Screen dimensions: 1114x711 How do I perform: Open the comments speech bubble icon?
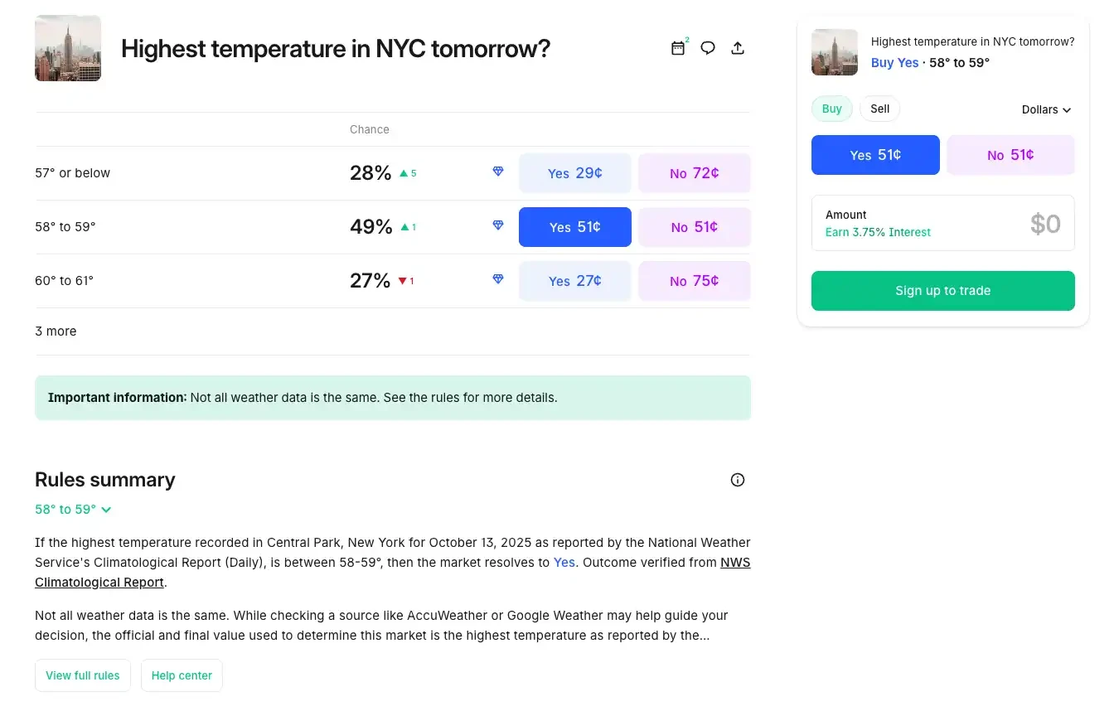tap(708, 48)
